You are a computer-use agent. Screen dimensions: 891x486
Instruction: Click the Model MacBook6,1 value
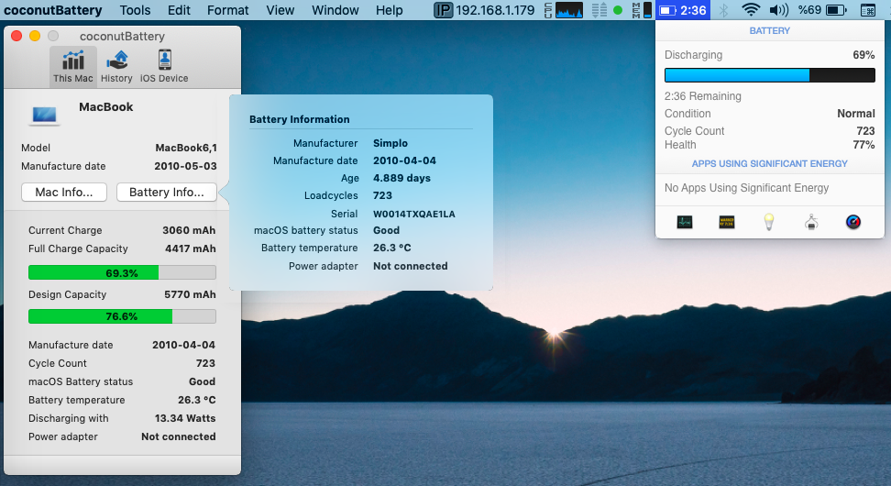click(x=186, y=148)
